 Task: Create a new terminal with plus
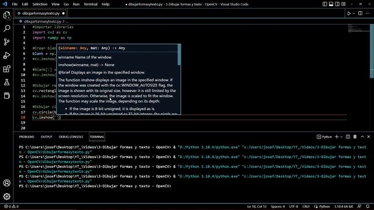click(x=337, y=136)
